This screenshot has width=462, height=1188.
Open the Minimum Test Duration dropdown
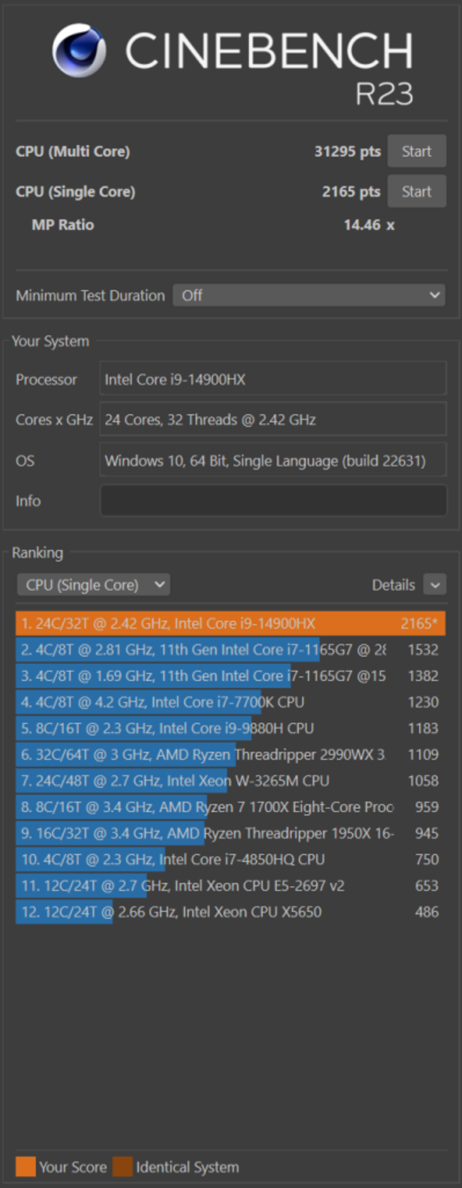(x=309, y=295)
